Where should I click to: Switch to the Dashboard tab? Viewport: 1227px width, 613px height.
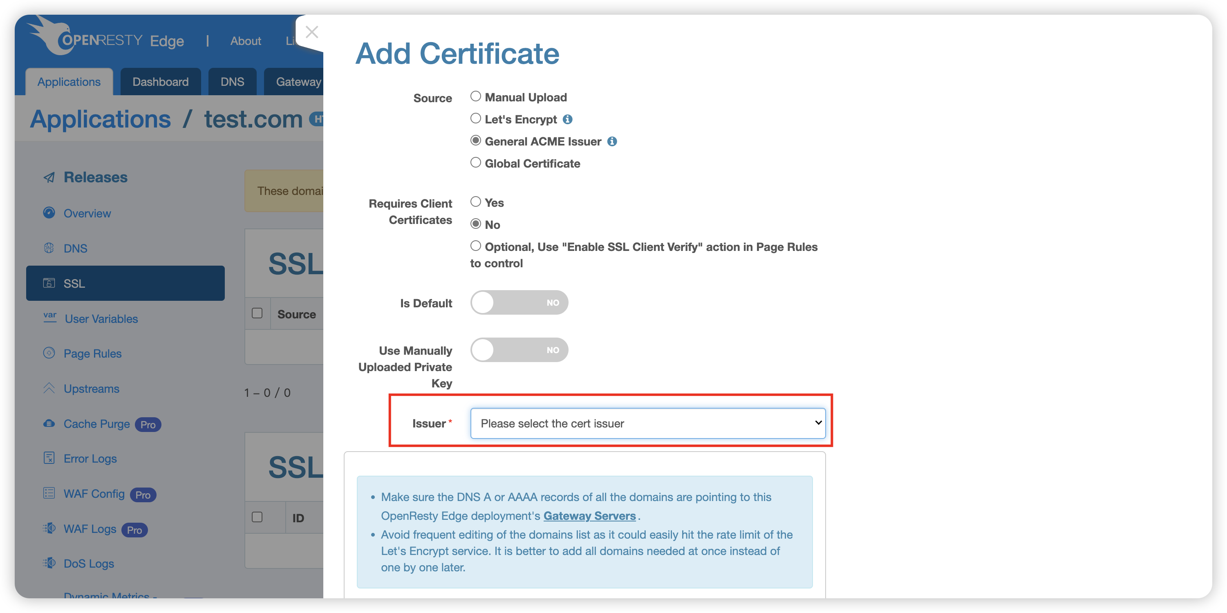click(x=160, y=81)
